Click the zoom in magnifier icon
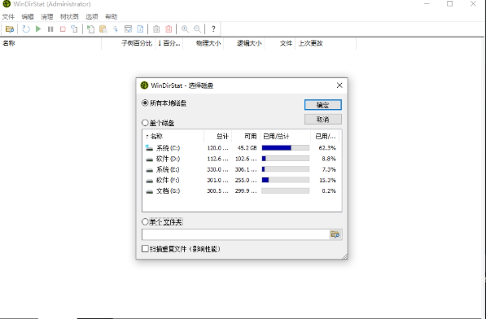 click(x=185, y=29)
